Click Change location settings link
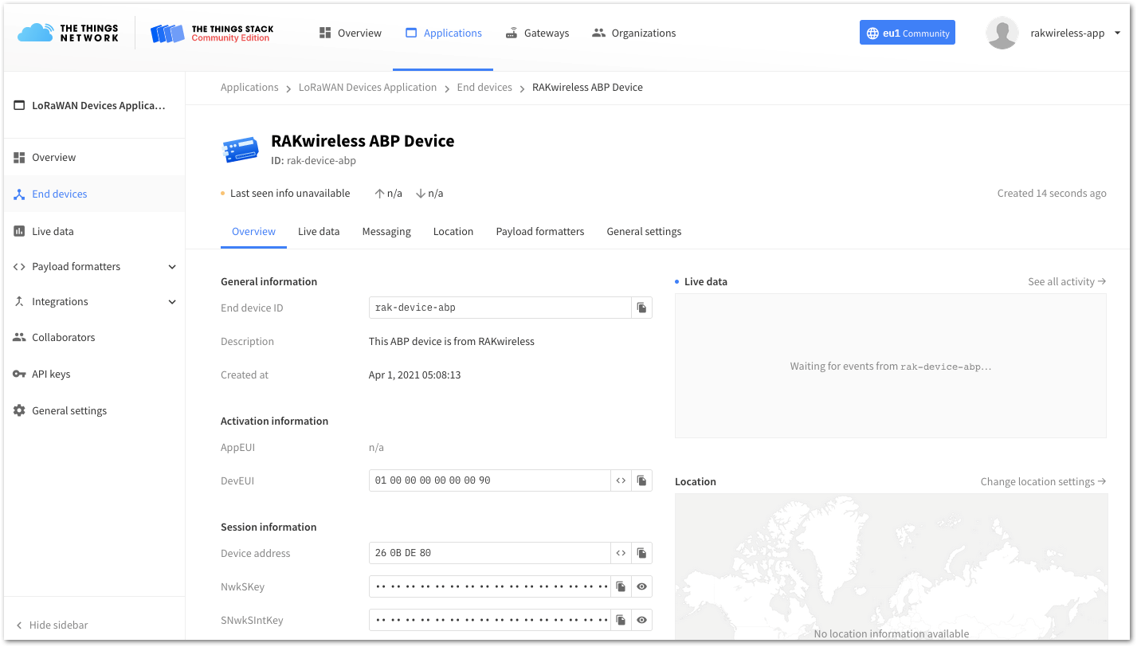 point(1043,481)
